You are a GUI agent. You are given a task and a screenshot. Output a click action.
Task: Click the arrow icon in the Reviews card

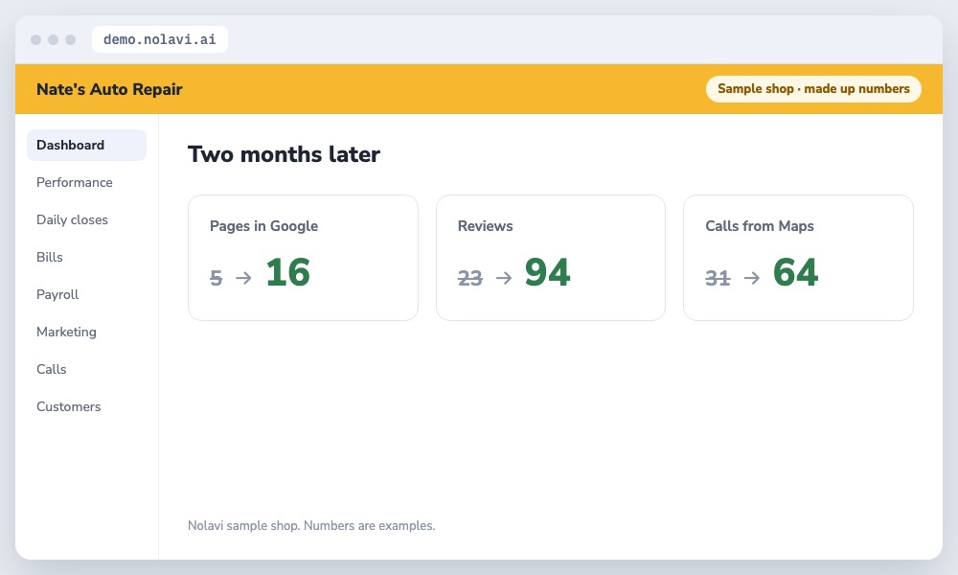(x=504, y=278)
